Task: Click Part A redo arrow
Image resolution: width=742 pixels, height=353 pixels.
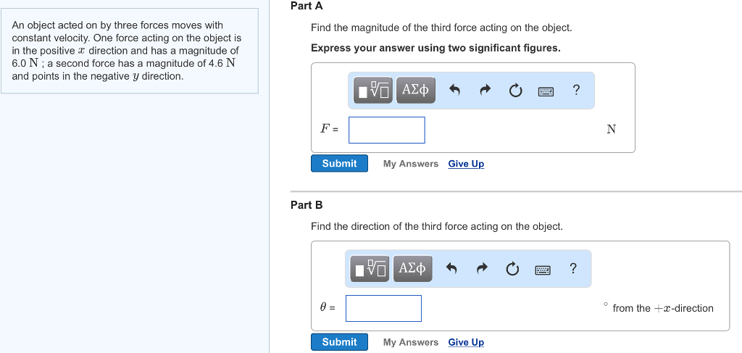Action: 485,91
